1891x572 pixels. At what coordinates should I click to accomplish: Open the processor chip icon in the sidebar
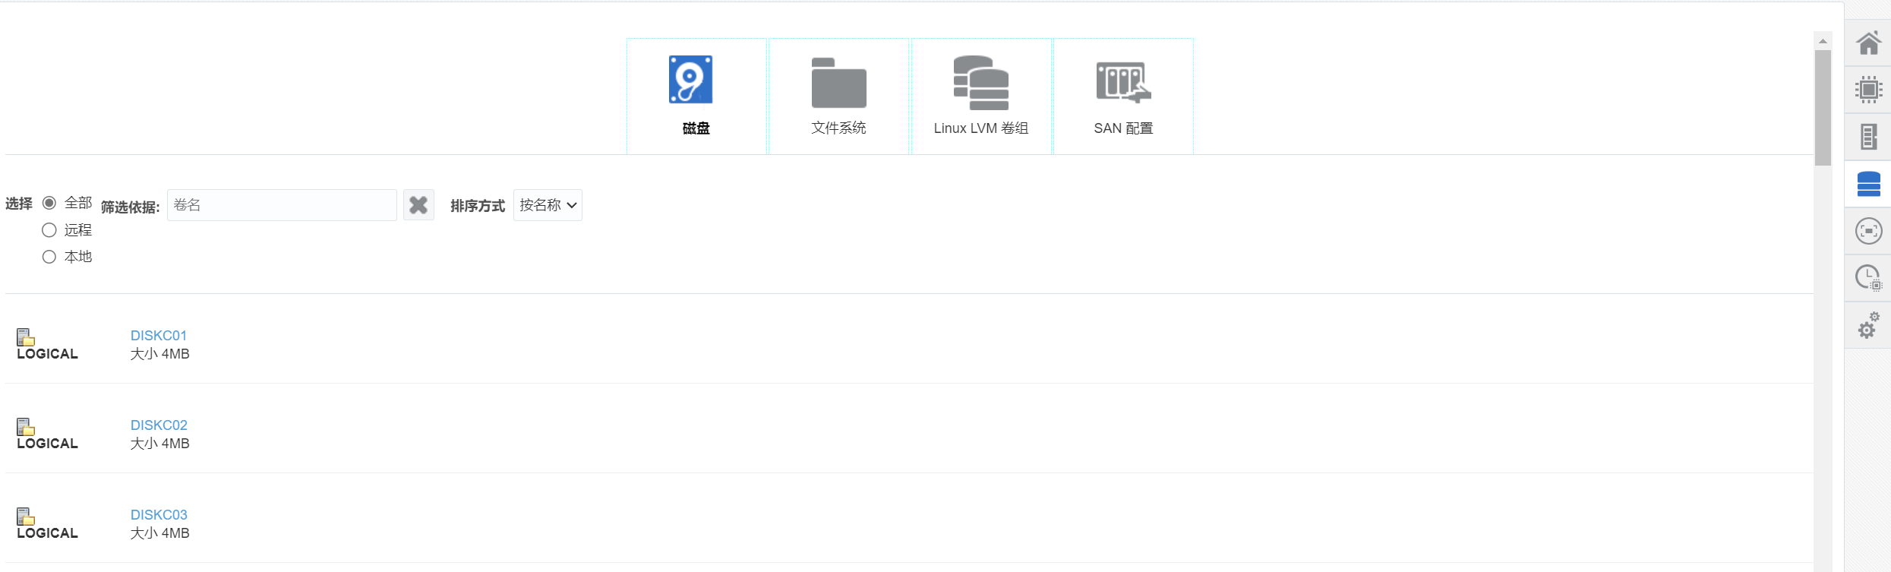point(1868,90)
